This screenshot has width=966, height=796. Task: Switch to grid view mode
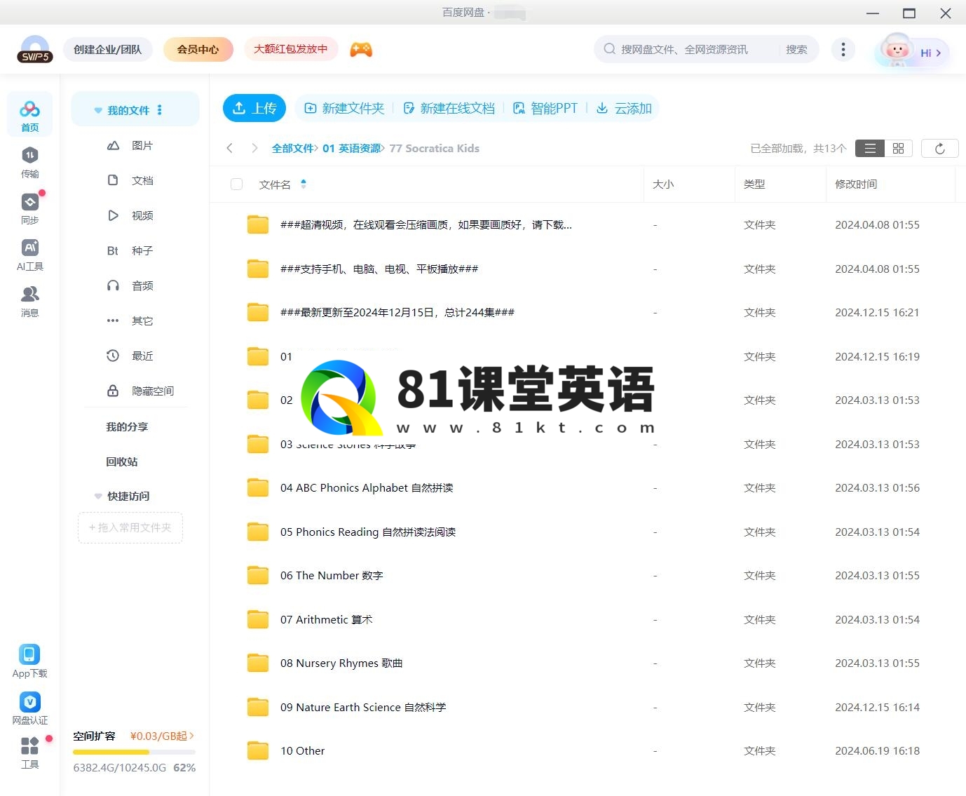pyautogui.click(x=898, y=148)
